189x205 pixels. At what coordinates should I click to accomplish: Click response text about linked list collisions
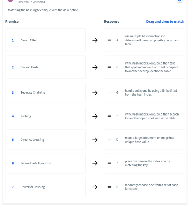point(151,93)
